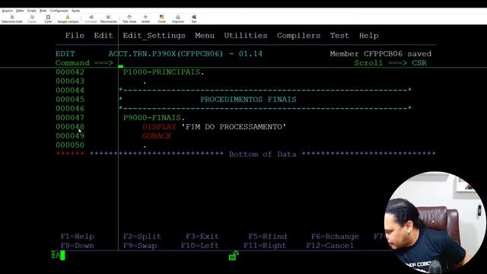487x274 pixels.
Task: Open the ISPF Help menu
Action: click(x=368, y=36)
